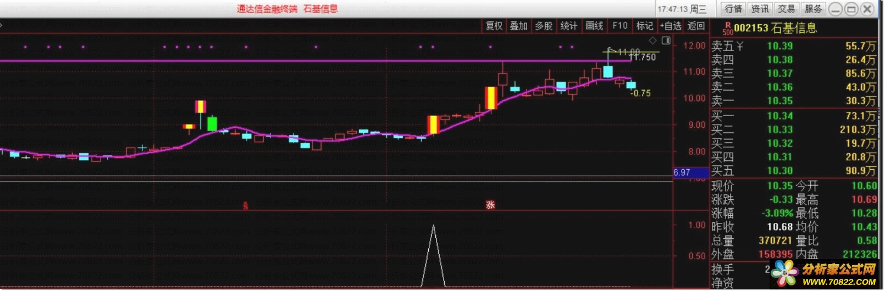Click the 11.750 price annotation on chart
The height and width of the screenshot is (291, 885).
click(x=642, y=57)
